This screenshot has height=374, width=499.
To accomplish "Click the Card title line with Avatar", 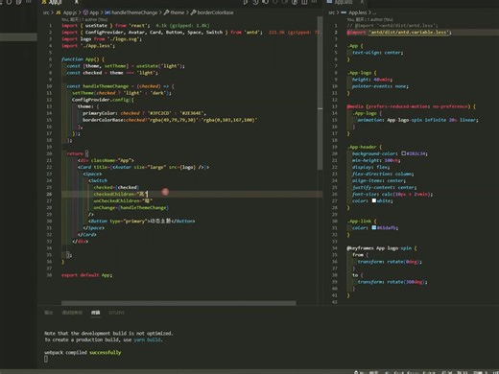I will [143, 167].
